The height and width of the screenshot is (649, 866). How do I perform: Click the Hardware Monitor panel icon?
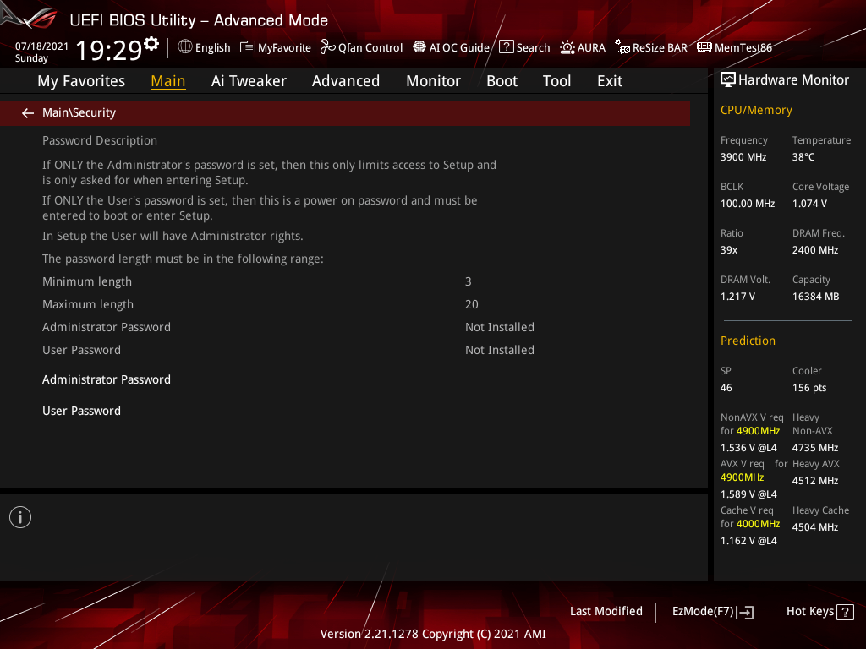(728, 79)
